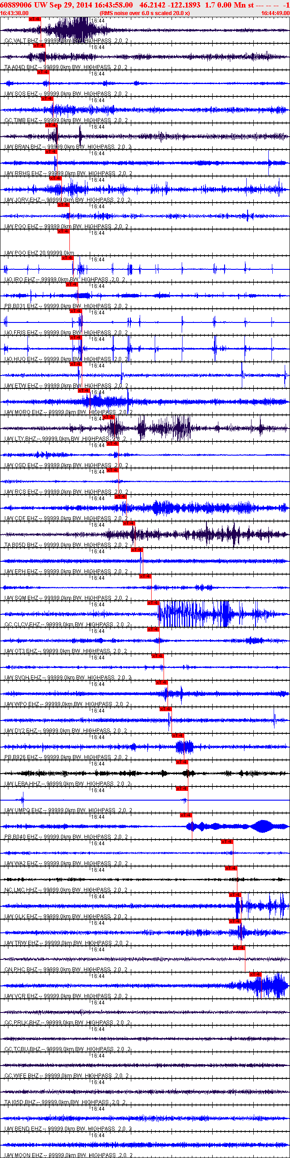This screenshot has width=290, height=1158.
Task: Click the RMS noise scaling note
Action: coord(144,13)
